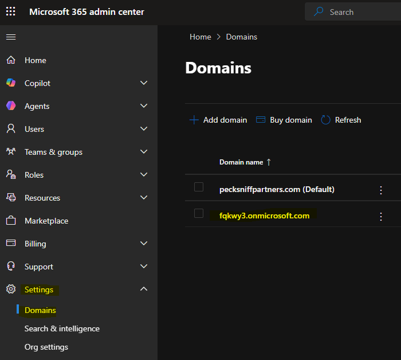Click the Marketplace shopping bag icon
The height and width of the screenshot is (360, 401).
11,220
